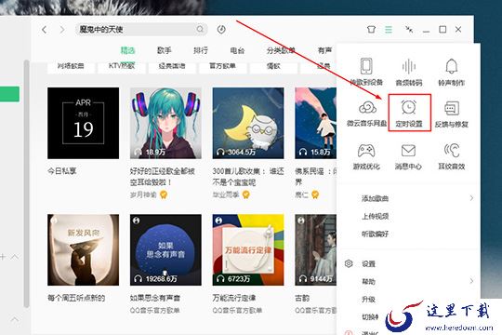
Task: Open the 佛系民谣 playlist cover
Action: [316, 123]
